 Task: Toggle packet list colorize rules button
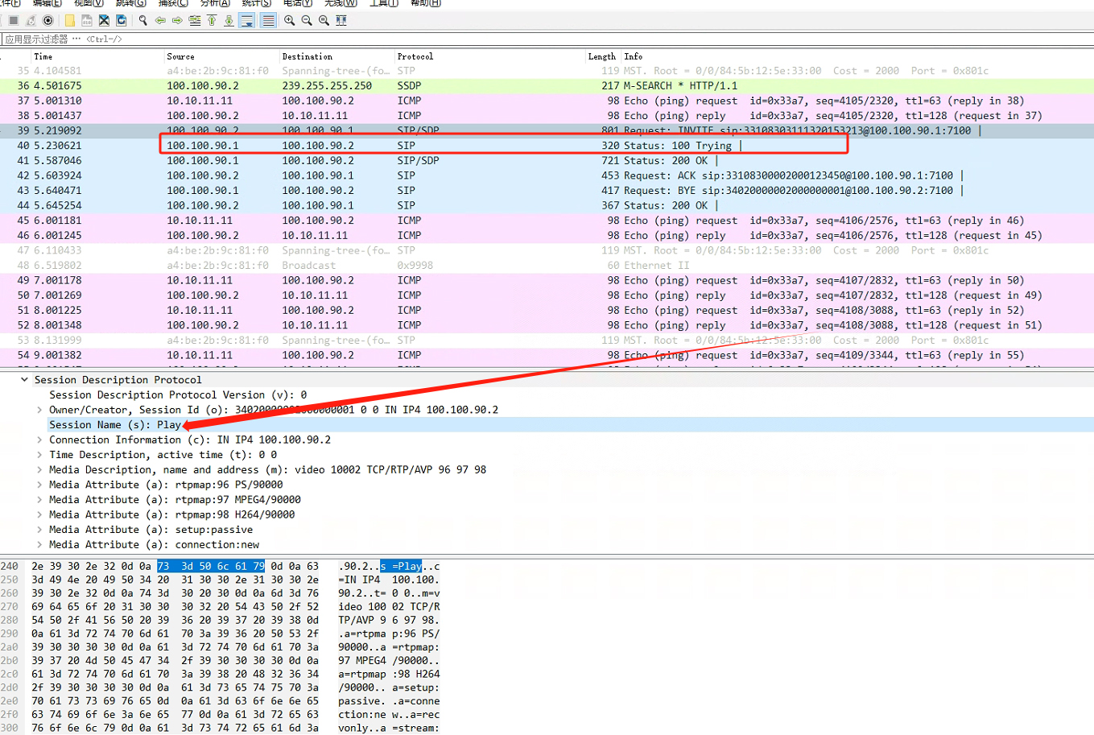(x=268, y=20)
